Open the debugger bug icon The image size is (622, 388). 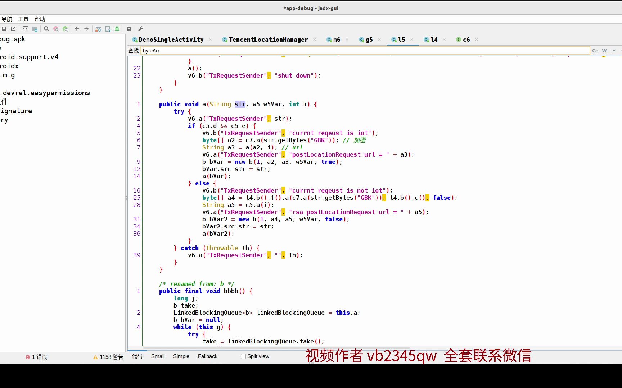[x=117, y=29]
